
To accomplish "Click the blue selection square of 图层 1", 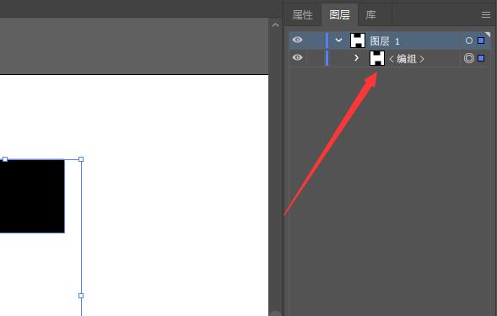I will pyautogui.click(x=481, y=40).
